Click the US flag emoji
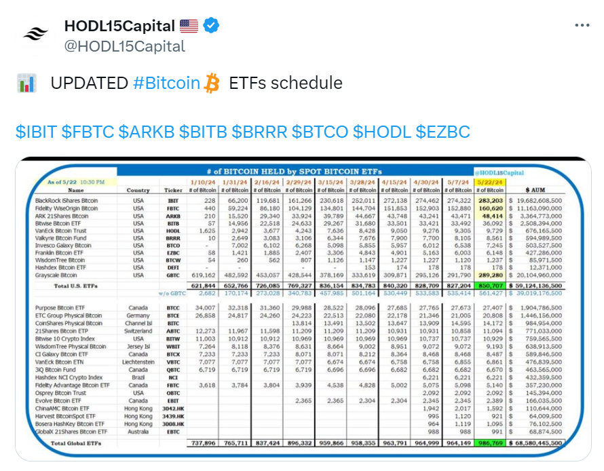The height and width of the screenshot is (471, 604). point(189,26)
